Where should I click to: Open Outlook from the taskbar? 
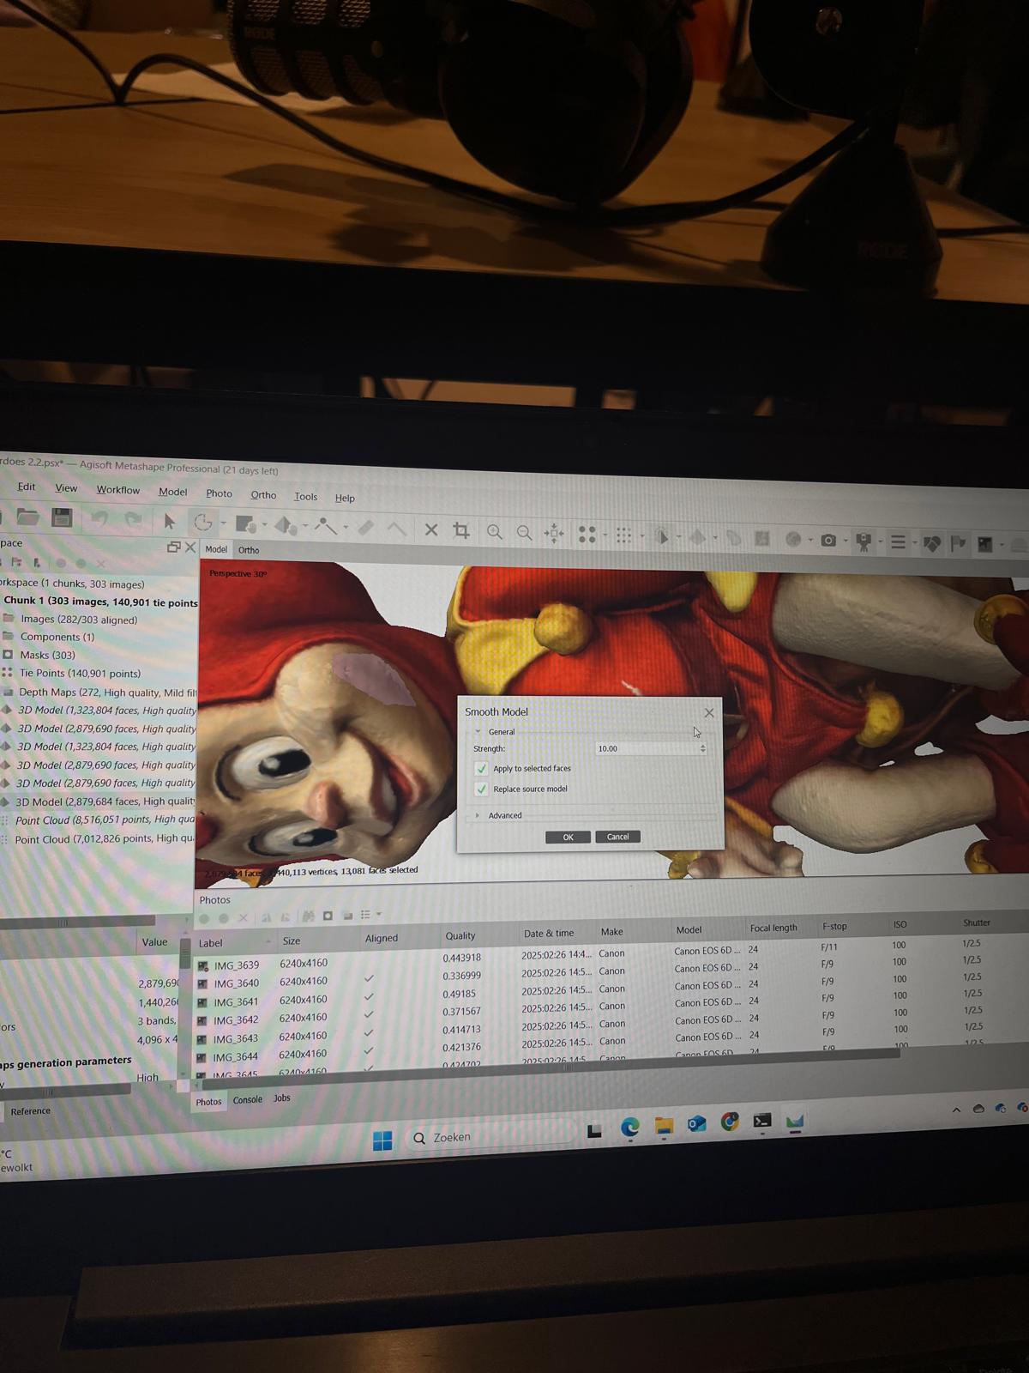pos(697,1123)
